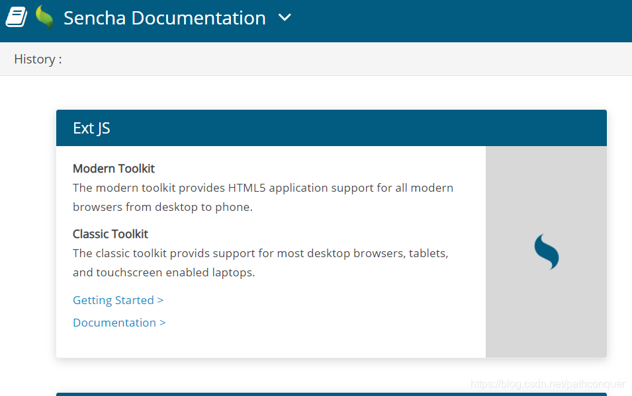632x396 pixels.
Task: Click the green Sencha leaf logo
Action: coord(44,17)
